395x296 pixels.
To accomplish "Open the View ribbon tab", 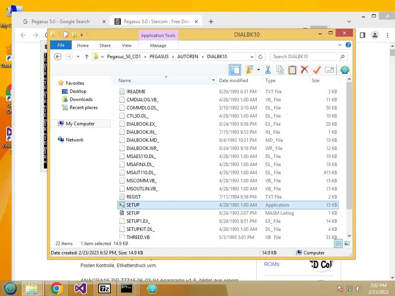I will pyautogui.click(x=127, y=45).
